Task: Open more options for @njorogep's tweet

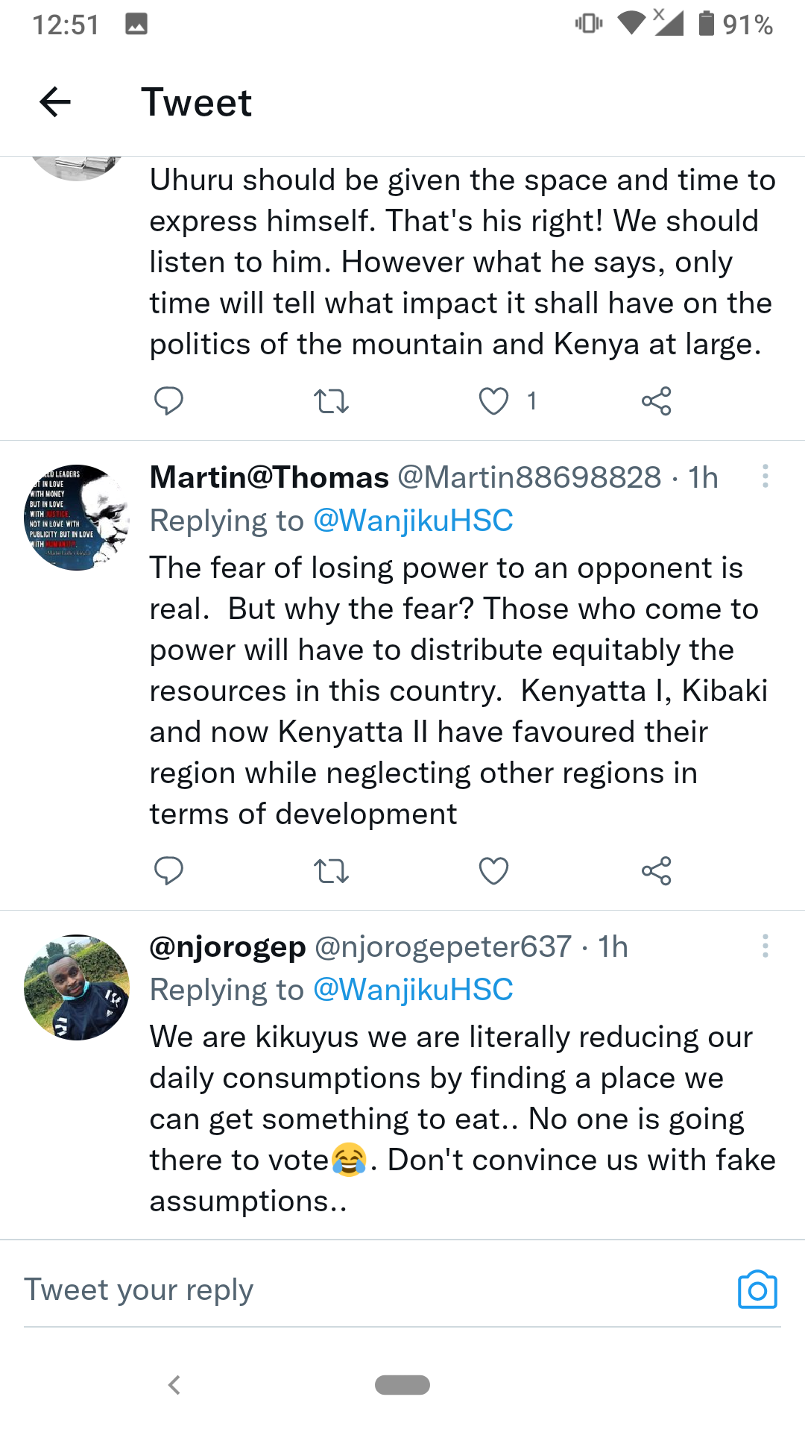Action: tap(765, 946)
